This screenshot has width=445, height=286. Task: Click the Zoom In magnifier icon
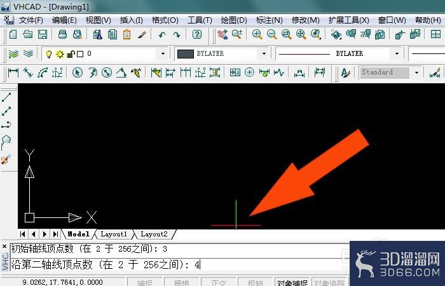point(257,34)
